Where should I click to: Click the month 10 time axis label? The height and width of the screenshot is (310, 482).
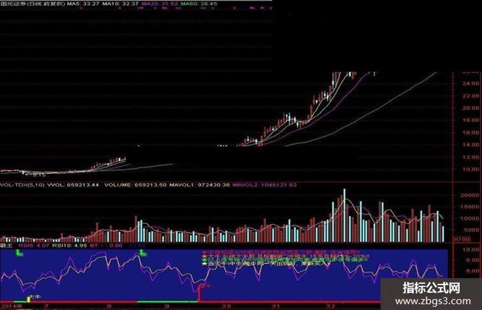tap(227, 306)
